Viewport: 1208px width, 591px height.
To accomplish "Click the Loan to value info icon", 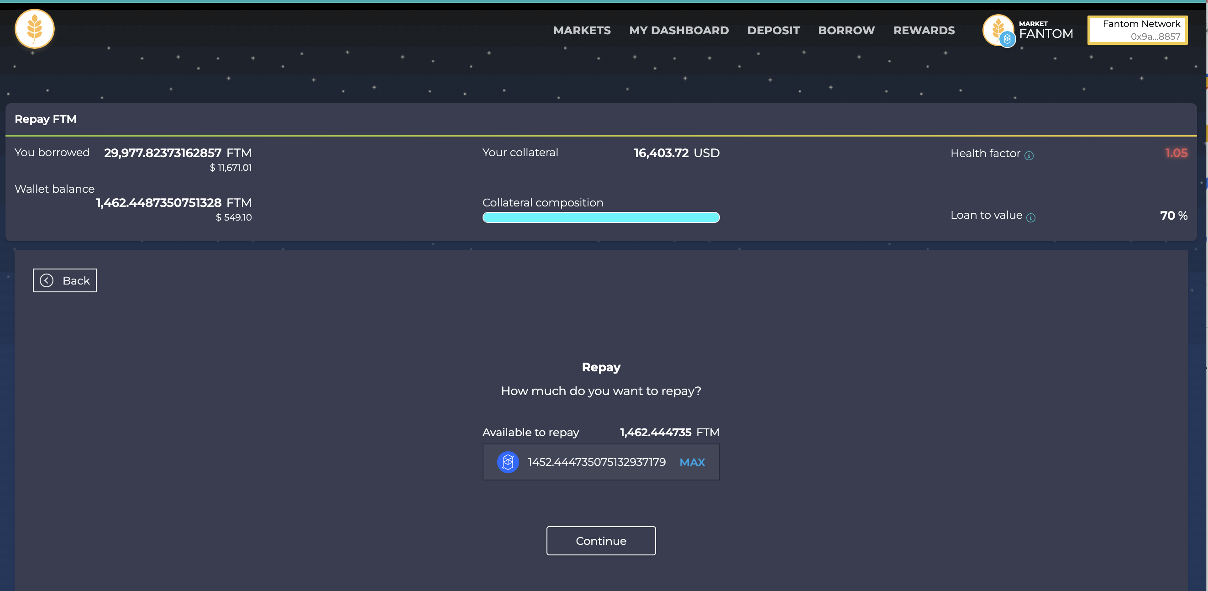I will click(x=1030, y=218).
